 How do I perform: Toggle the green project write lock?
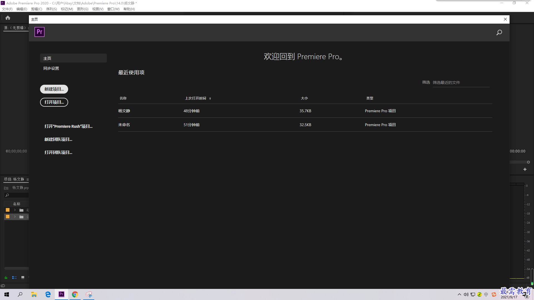[6, 277]
